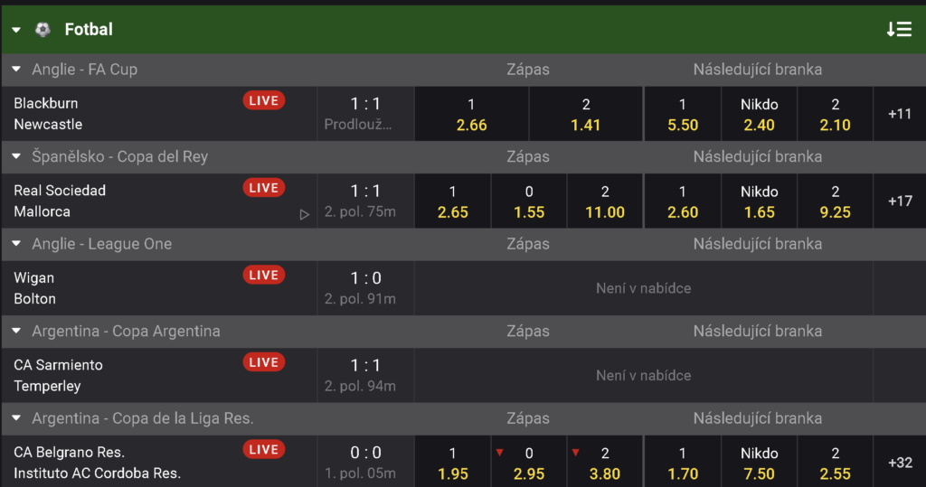Image resolution: width=926 pixels, height=487 pixels.
Task: Click the LIVE badge on Blackburn vs Newcastle
Action: coord(264,101)
